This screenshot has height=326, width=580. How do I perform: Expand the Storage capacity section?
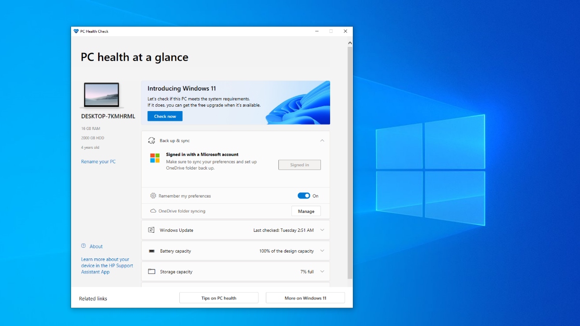click(x=322, y=271)
